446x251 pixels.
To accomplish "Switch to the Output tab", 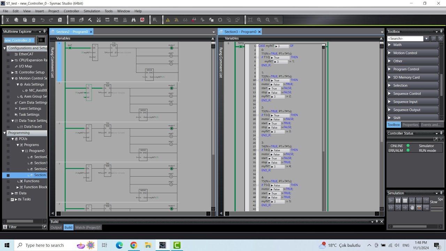I will coord(56,228).
